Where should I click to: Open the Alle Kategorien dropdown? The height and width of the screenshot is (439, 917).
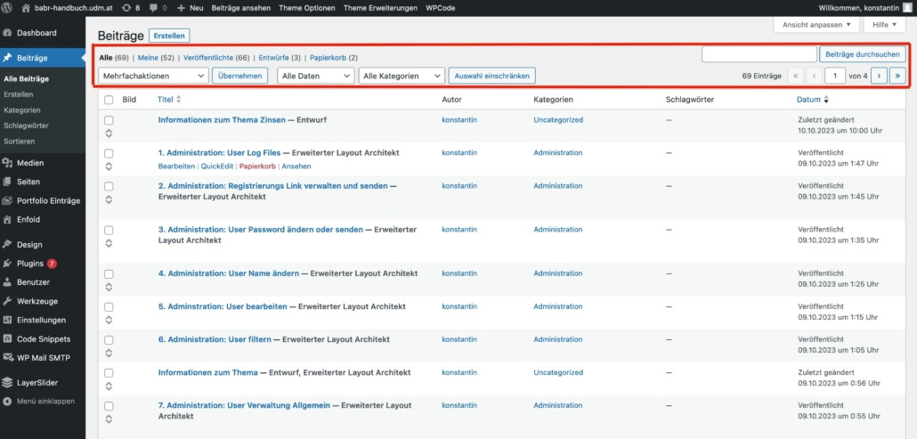pos(401,77)
